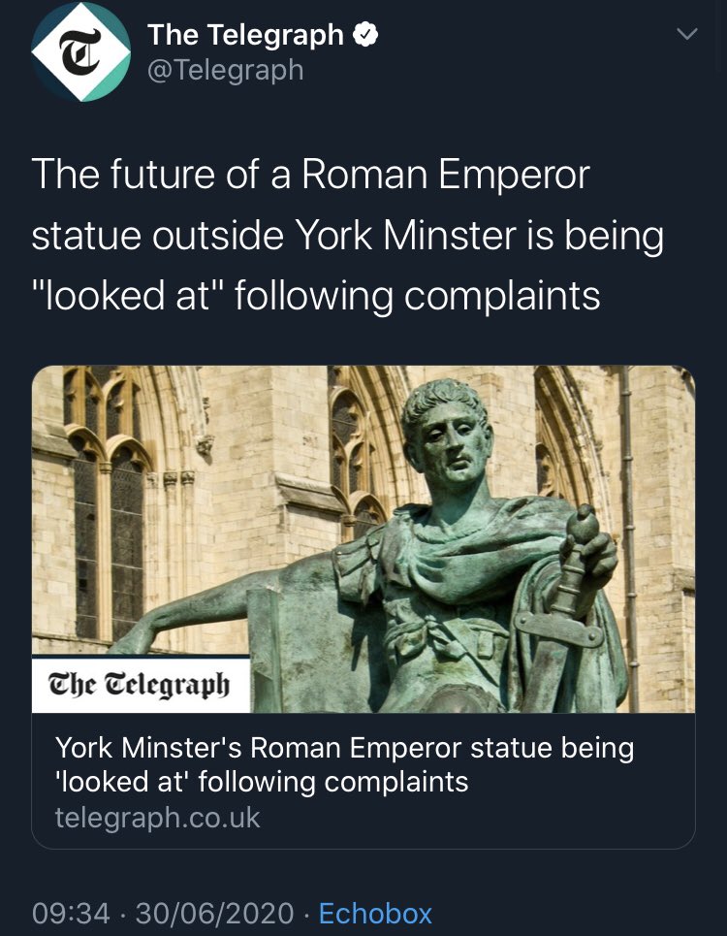Expand the tweet options chevron menu
The image size is (727, 936).
687,34
